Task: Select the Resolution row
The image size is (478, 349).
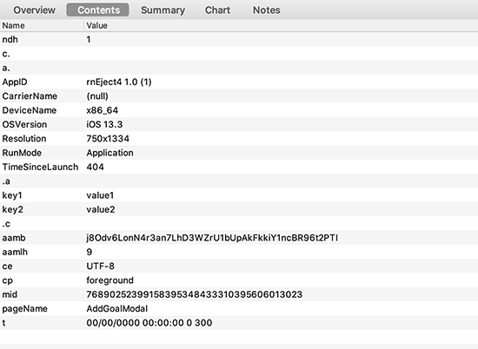Action: pyautogui.click(x=239, y=139)
